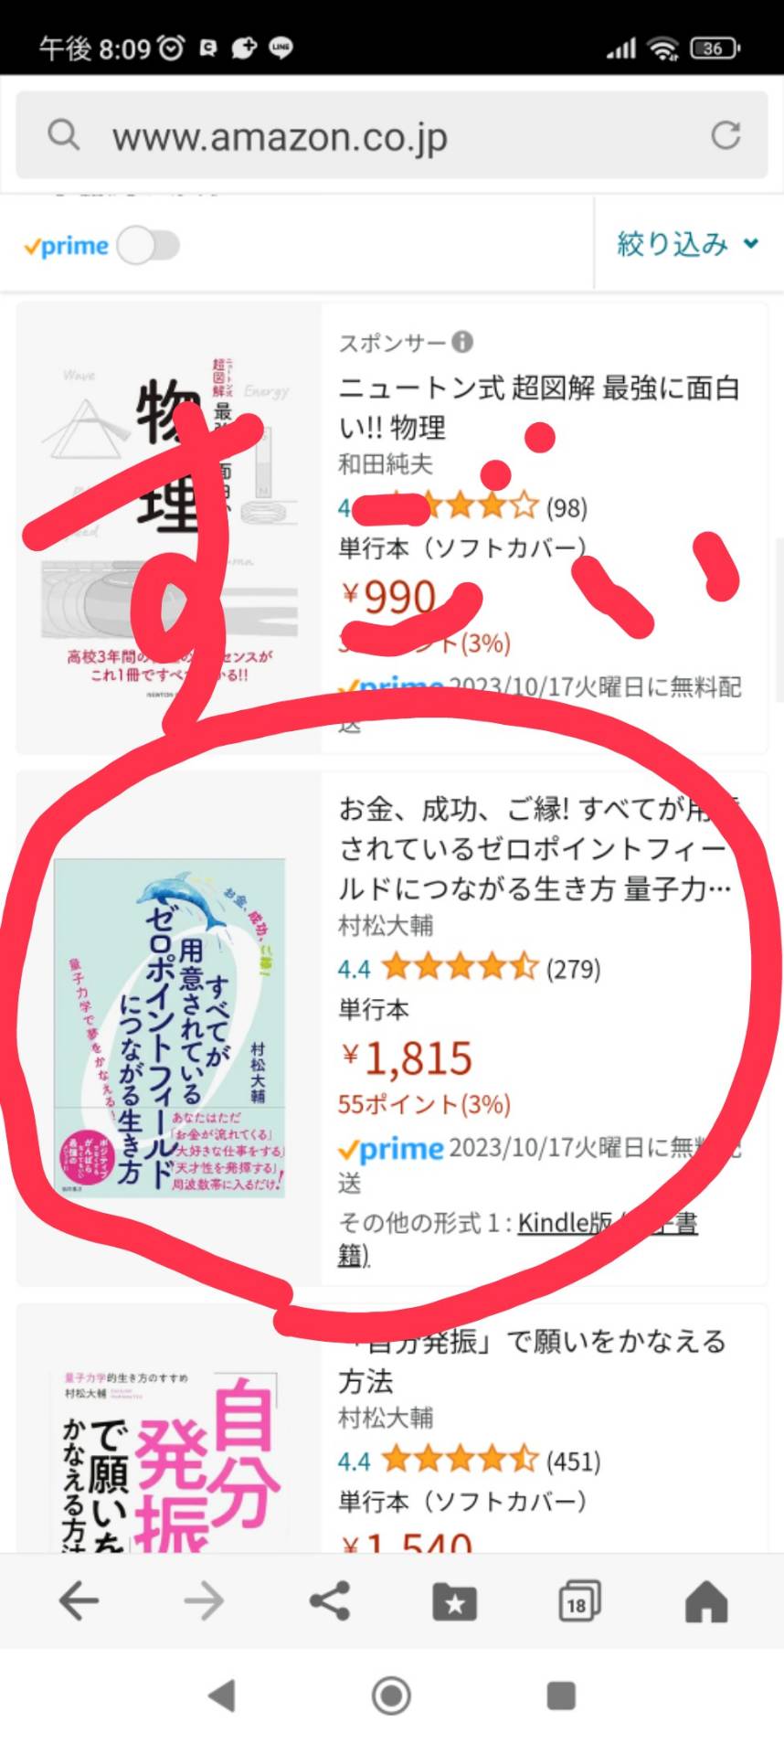The width and height of the screenshot is (784, 1743).
Task: Tap the Android system back triangle
Action: point(222,1695)
